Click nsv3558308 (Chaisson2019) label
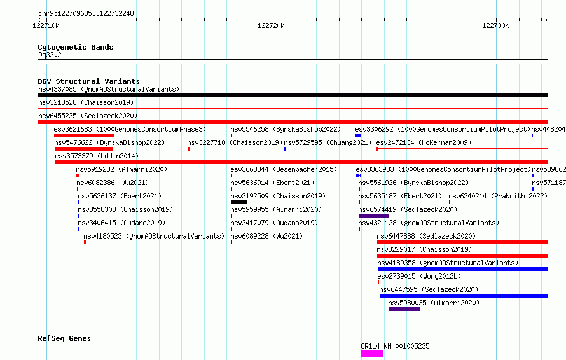 click(125, 209)
